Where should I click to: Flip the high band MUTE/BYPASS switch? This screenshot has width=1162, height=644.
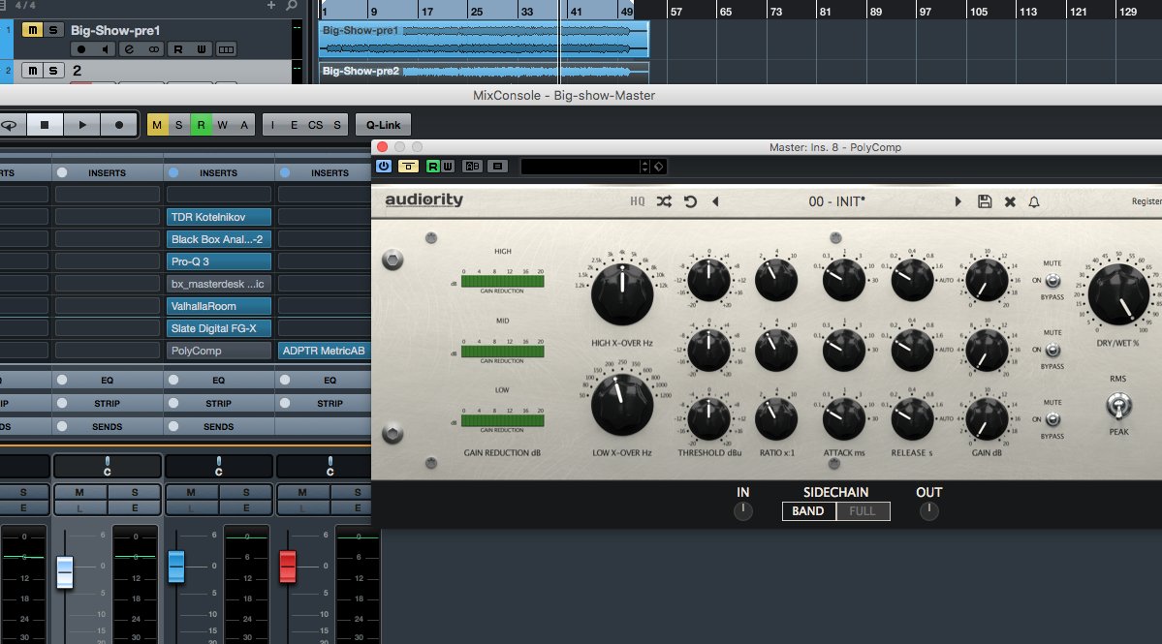(1052, 281)
